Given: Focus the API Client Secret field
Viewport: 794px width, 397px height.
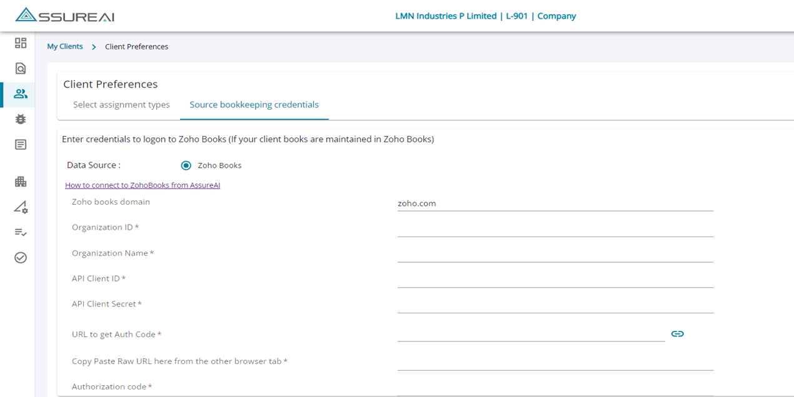Looking at the screenshot, I should [x=555, y=305].
